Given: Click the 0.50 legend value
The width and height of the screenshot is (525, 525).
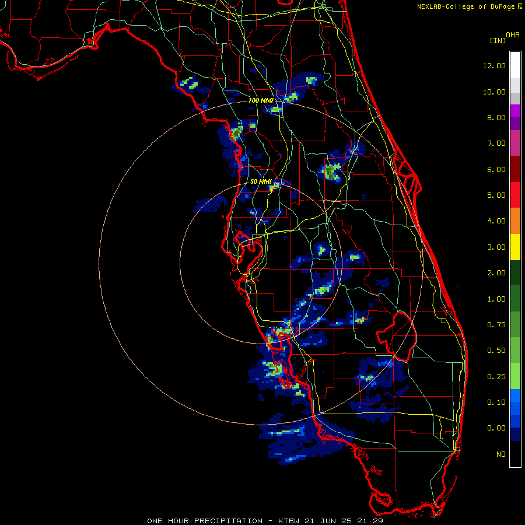Looking at the screenshot, I should coord(496,351).
